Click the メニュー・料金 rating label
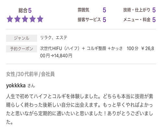Viewport: 162px width, 129px height. [x=137, y=20]
